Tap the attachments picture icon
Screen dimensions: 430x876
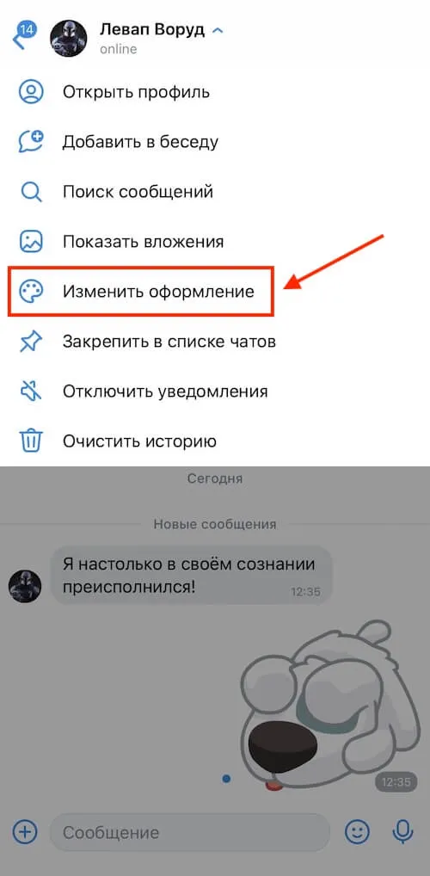point(31,242)
